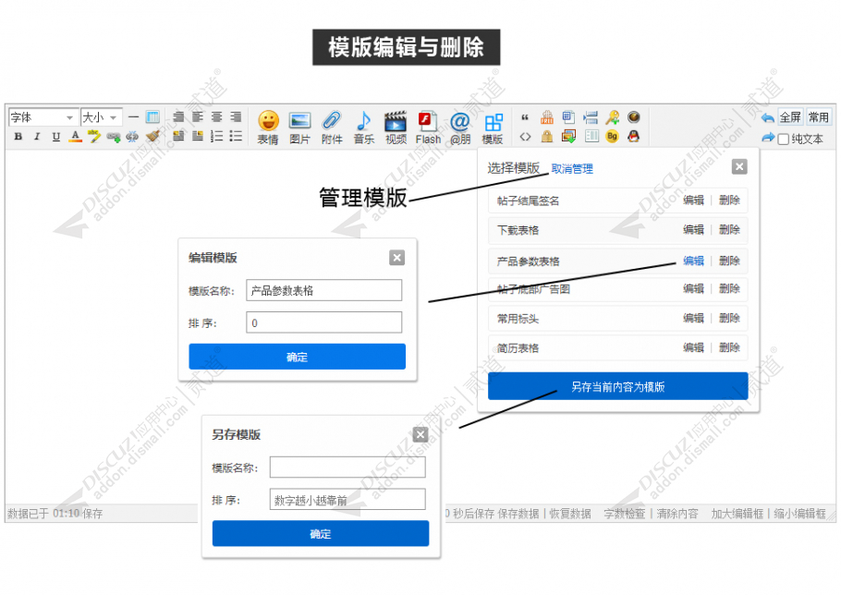This screenshot has height=595, width=841.
Task: Click 字数检查 in the status bar
Action: (625, 514)
